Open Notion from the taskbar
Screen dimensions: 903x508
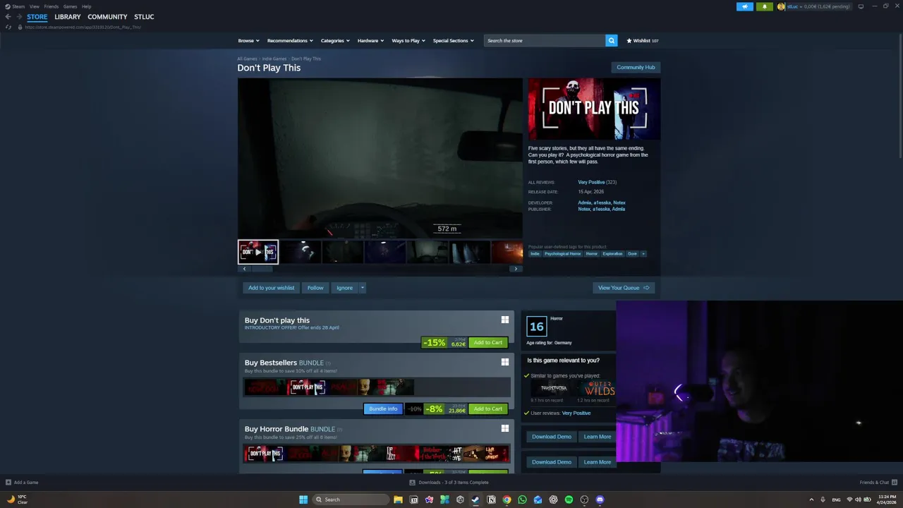(491, 500)
